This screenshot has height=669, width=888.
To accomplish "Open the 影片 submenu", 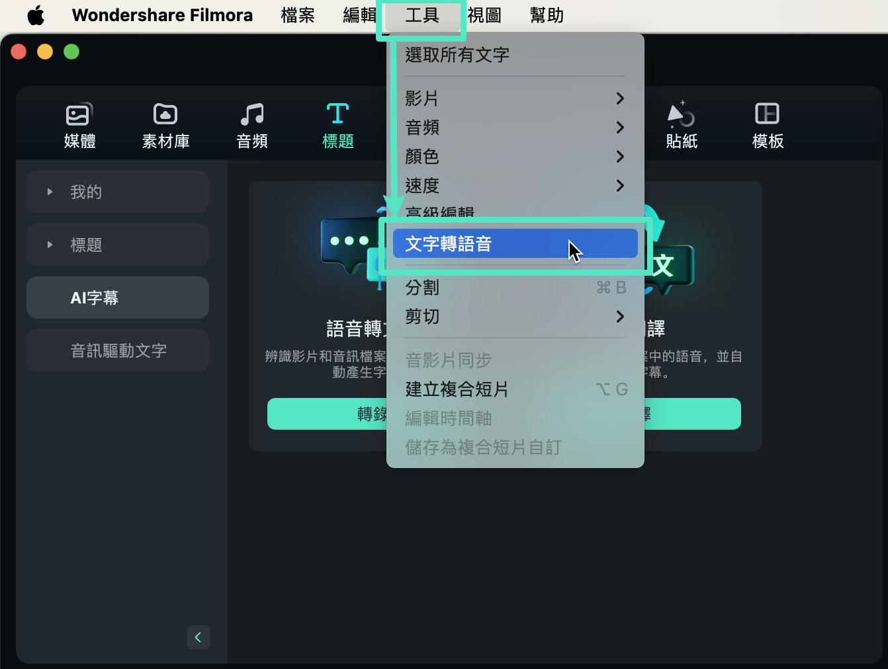I will click(x=515, y=98).
